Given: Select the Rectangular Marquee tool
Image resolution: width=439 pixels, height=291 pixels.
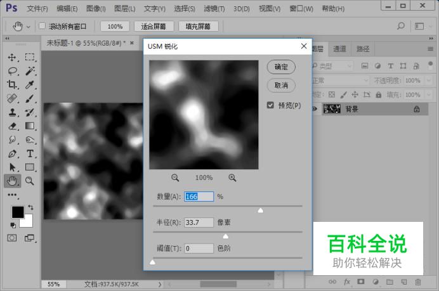Looking at the screenshot, I should [30, 57].
